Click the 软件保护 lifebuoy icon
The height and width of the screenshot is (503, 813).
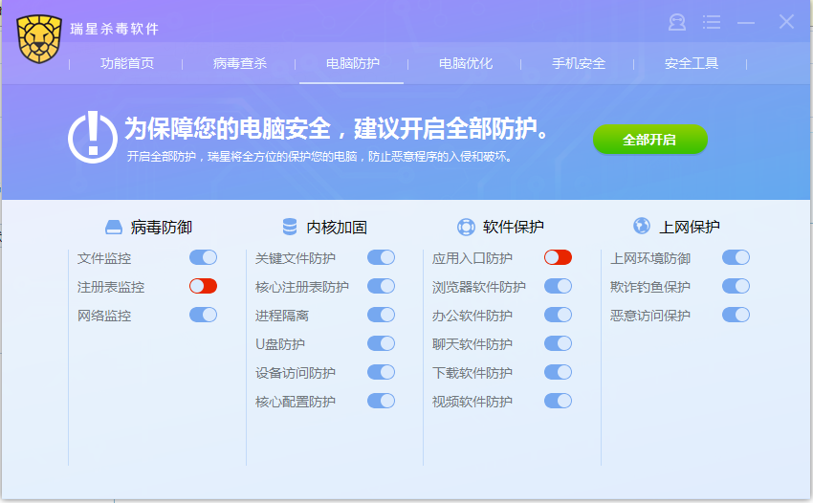(466, 228)
